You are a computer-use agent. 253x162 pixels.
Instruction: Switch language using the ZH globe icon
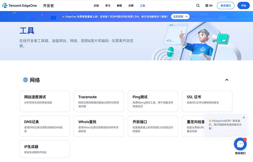pyautogui.click(x=209, y=5)
